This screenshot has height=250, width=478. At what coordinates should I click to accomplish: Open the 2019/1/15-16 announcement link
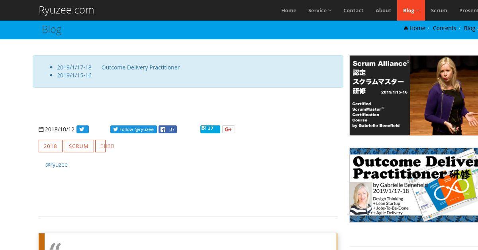click(74, 75)
